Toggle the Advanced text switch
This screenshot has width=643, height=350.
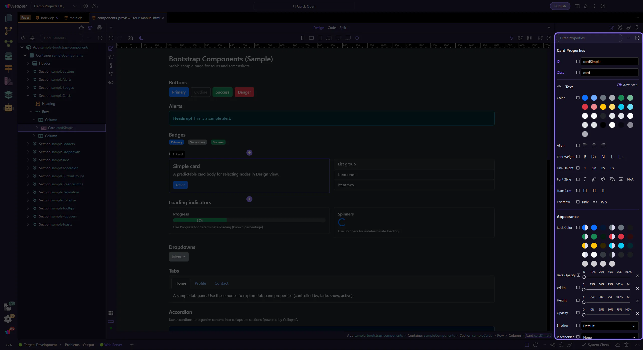pos(619,85)
